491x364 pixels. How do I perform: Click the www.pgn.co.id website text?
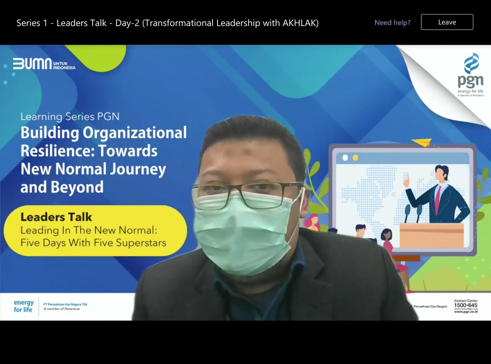coord(466,312)
